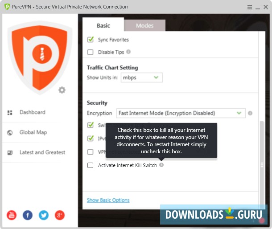Click the Activate Internet Kill Switch label
This screenshot has width=272, height=229.
(x=128, y=165)
